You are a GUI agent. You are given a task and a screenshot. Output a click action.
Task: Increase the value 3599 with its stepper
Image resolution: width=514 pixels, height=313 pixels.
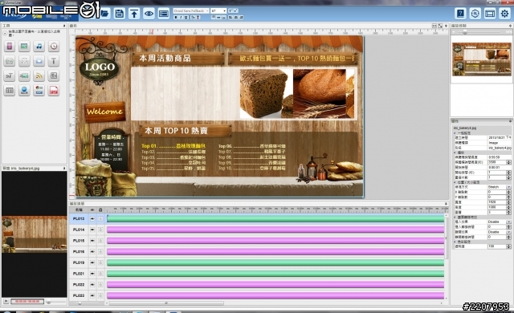coord(508,161)
